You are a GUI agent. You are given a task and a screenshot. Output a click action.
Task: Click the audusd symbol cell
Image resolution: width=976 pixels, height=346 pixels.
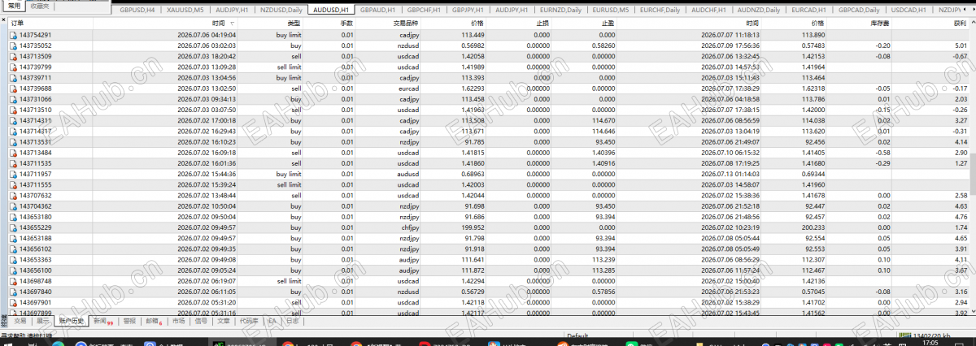[408, 174]
